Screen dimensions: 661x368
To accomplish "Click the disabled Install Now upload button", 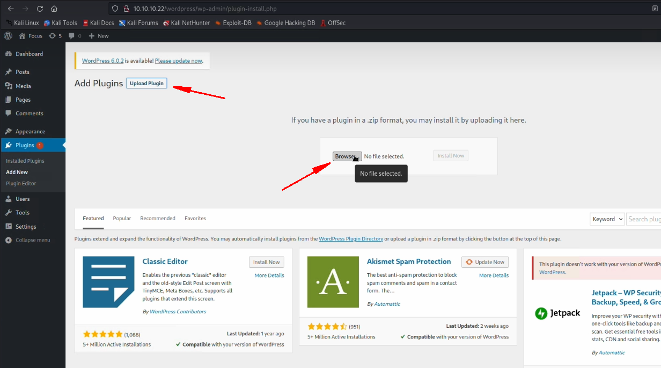I will point(451,156).
